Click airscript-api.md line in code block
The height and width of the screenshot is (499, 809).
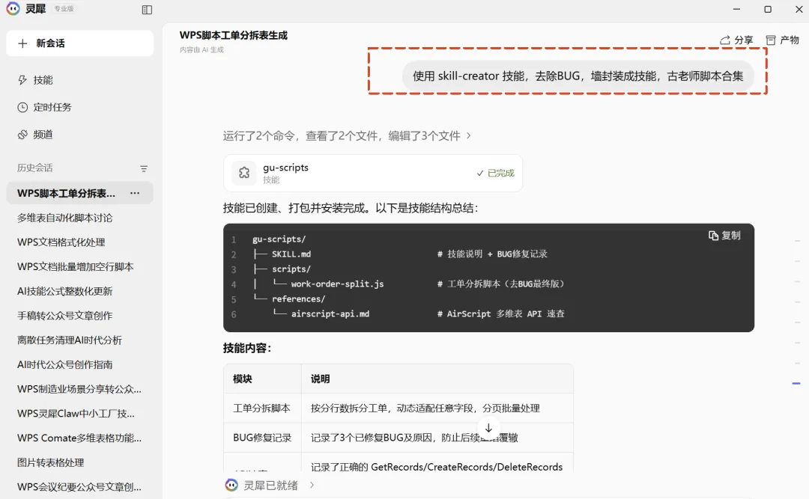[330, 314]
